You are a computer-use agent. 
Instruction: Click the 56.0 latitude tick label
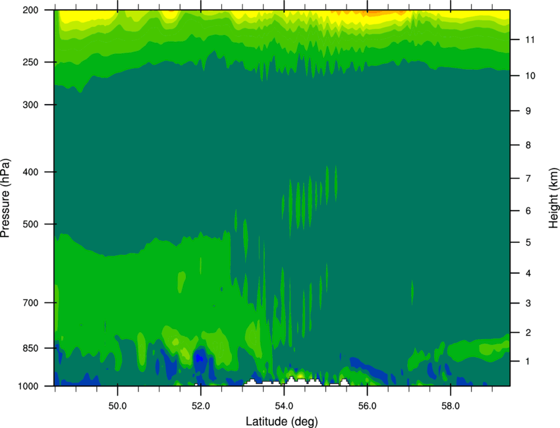coord(367,406)
